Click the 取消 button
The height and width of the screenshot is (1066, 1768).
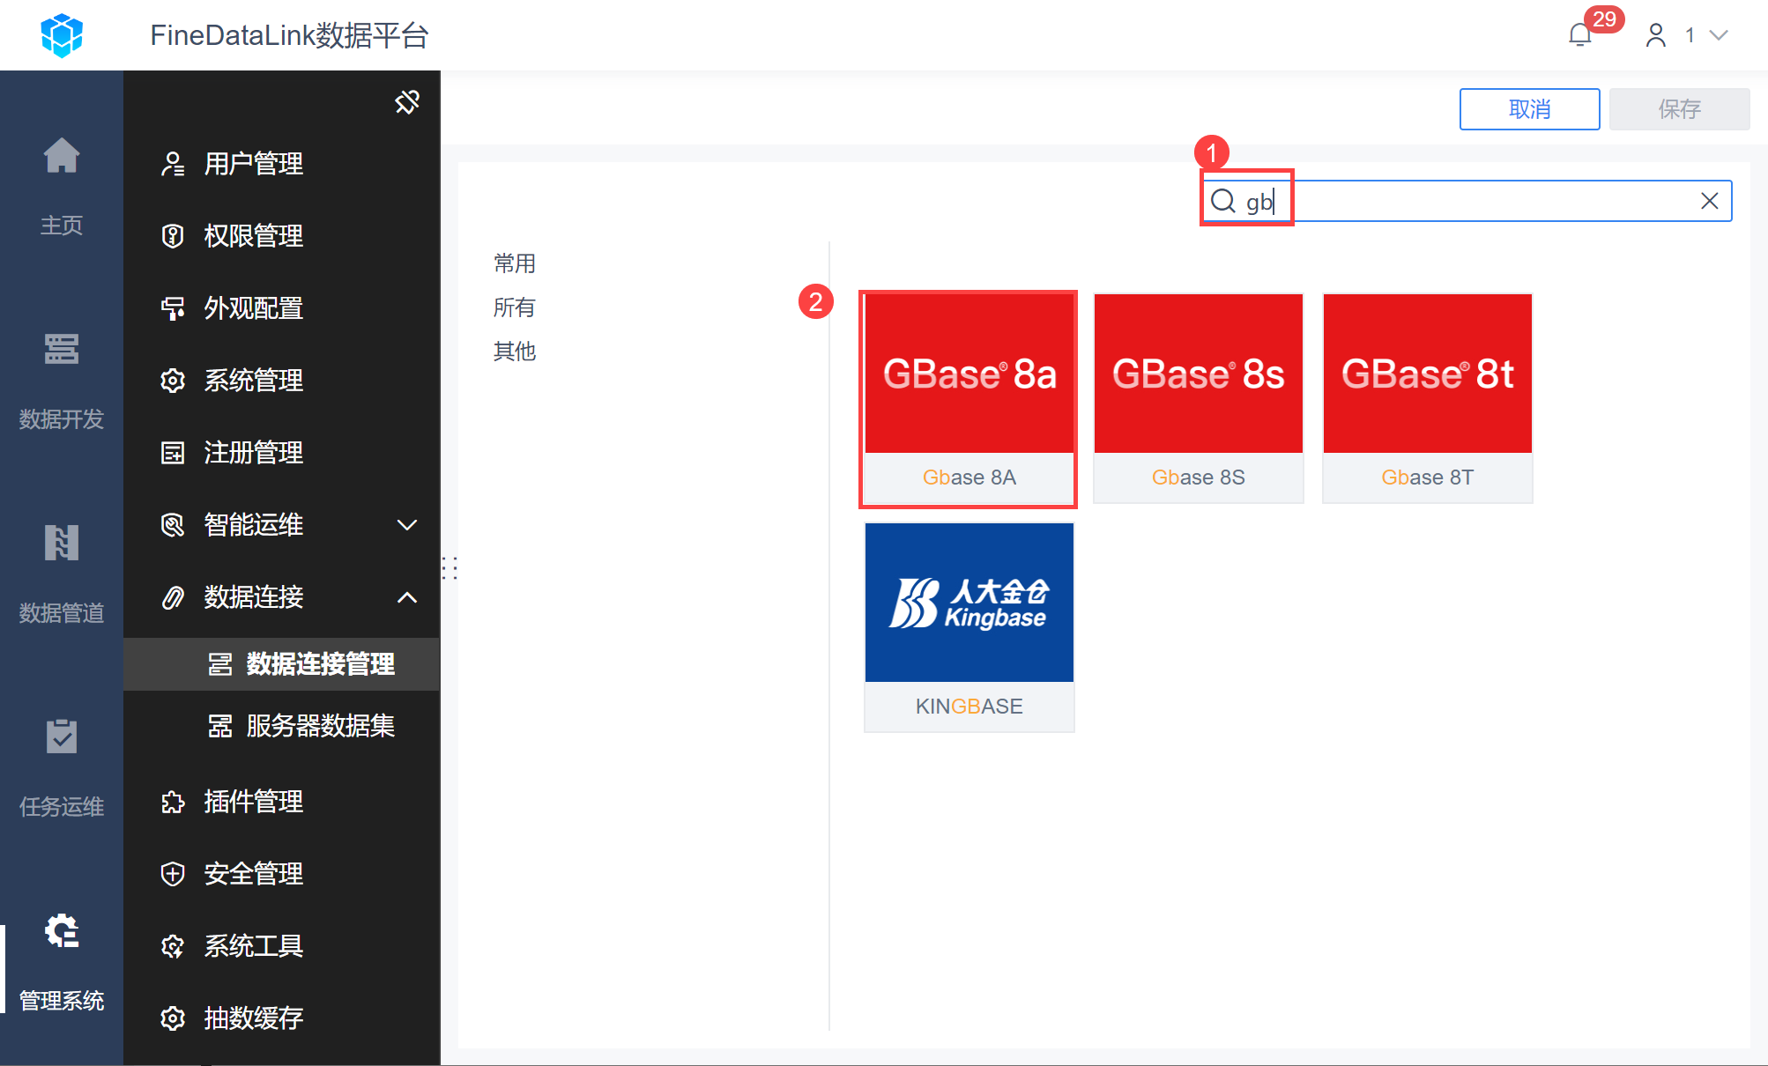pyautogui.click(x=1529, y=109)
